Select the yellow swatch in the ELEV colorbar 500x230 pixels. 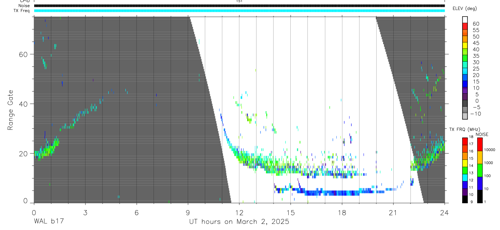[465, 45]
